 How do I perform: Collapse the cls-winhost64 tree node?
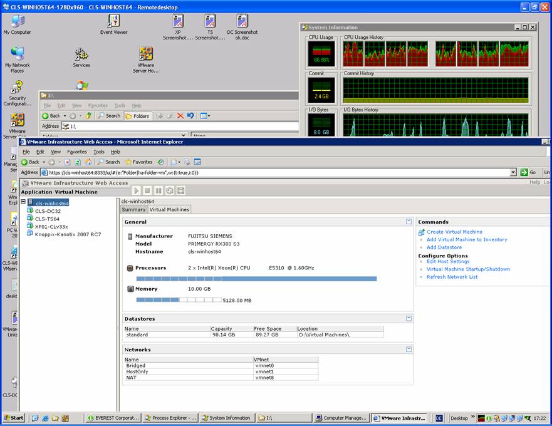click(23, 201)
